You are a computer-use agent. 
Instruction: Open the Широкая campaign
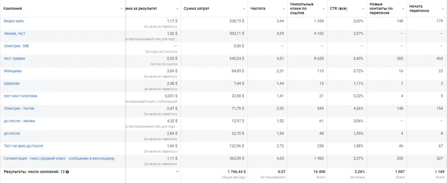(12, 84)
